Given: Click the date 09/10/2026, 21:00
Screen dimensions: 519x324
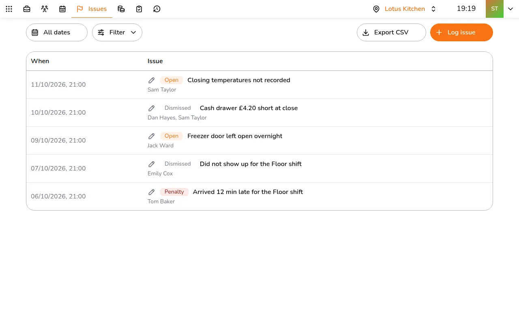Looking at the screenshot, I should tap(58, 141).
